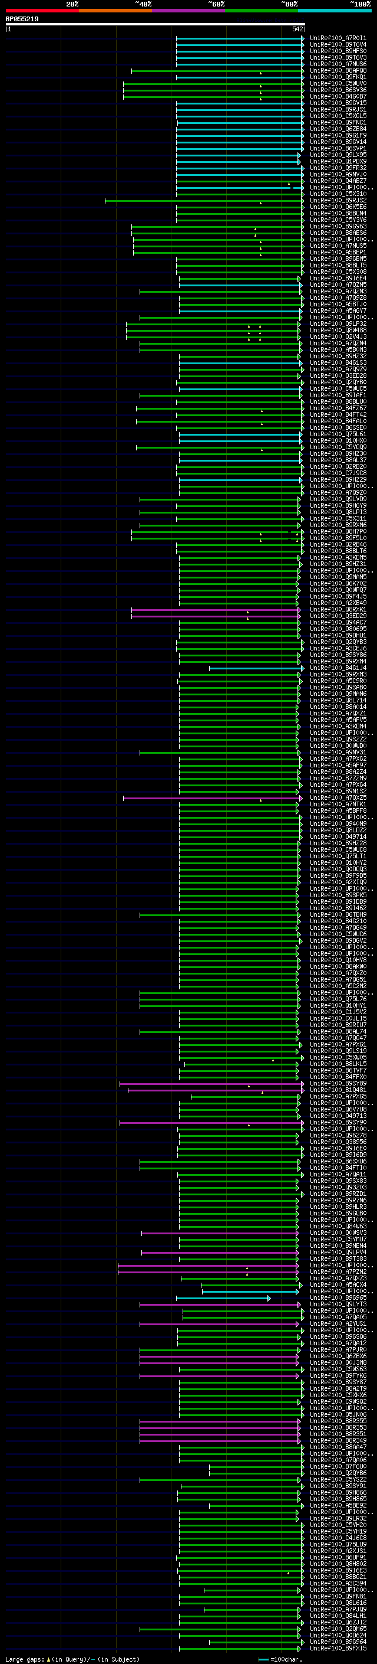Click the UniRef100_B9FXI5 hit name
Viewport: 377px width, 1664px height.
pos(338,1649)
